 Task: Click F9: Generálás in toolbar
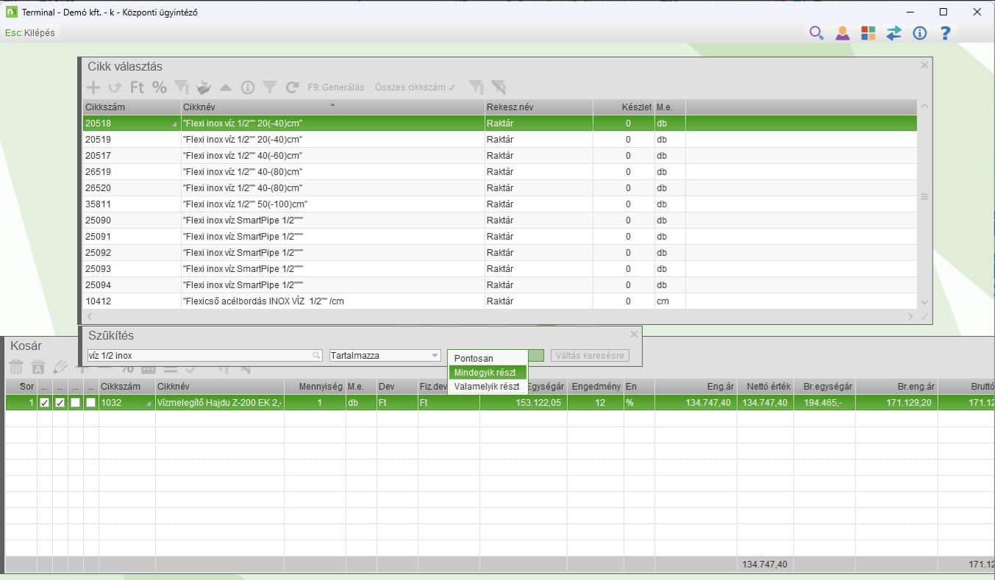[336, 87]
